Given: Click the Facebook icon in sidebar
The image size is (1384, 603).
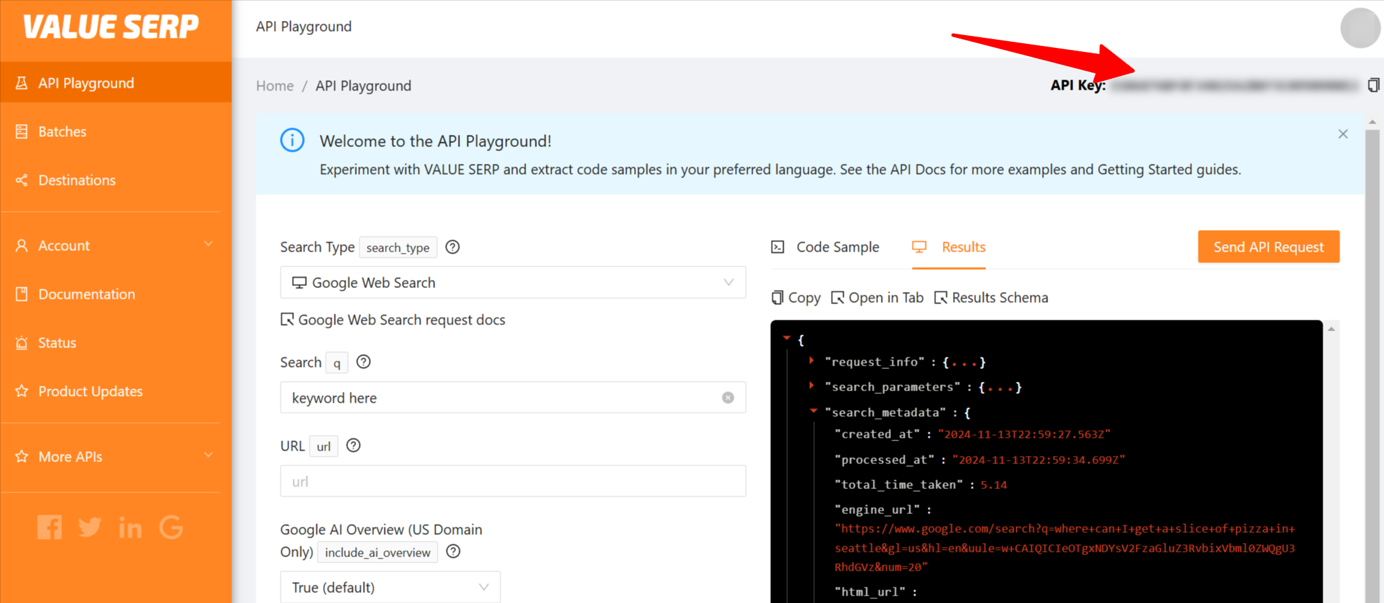Looking at the screenshot, I should [x=49, y=527].
